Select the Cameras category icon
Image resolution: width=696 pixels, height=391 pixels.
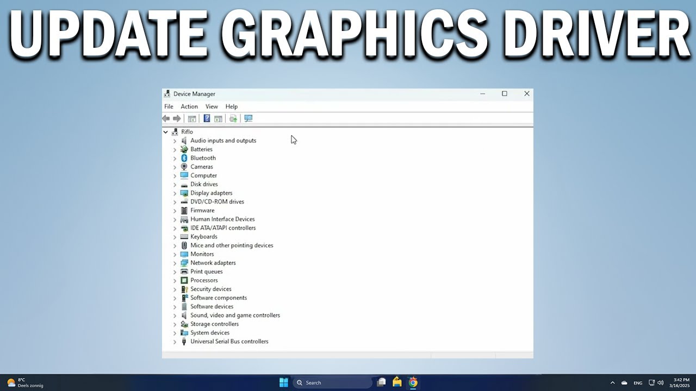pyautogui.click(x=184, y=167)
